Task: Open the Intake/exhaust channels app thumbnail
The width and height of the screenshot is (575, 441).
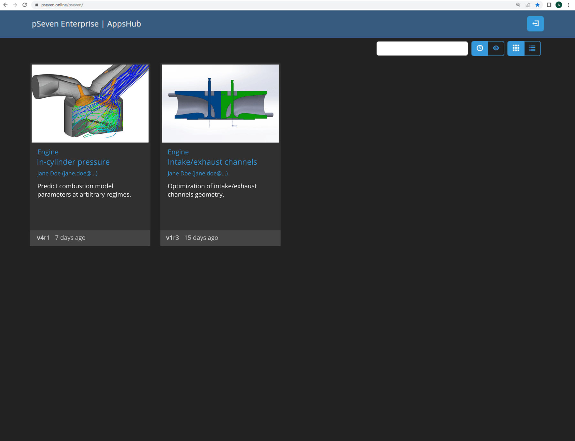Action: (x=220, y=103)
